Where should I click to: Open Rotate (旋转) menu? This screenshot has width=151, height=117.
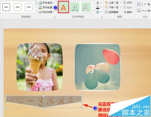[129, 12]
